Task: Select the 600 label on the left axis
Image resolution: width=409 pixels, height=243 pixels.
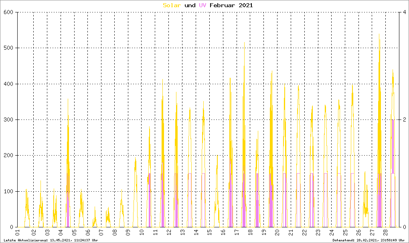Action: coord(8,12)
